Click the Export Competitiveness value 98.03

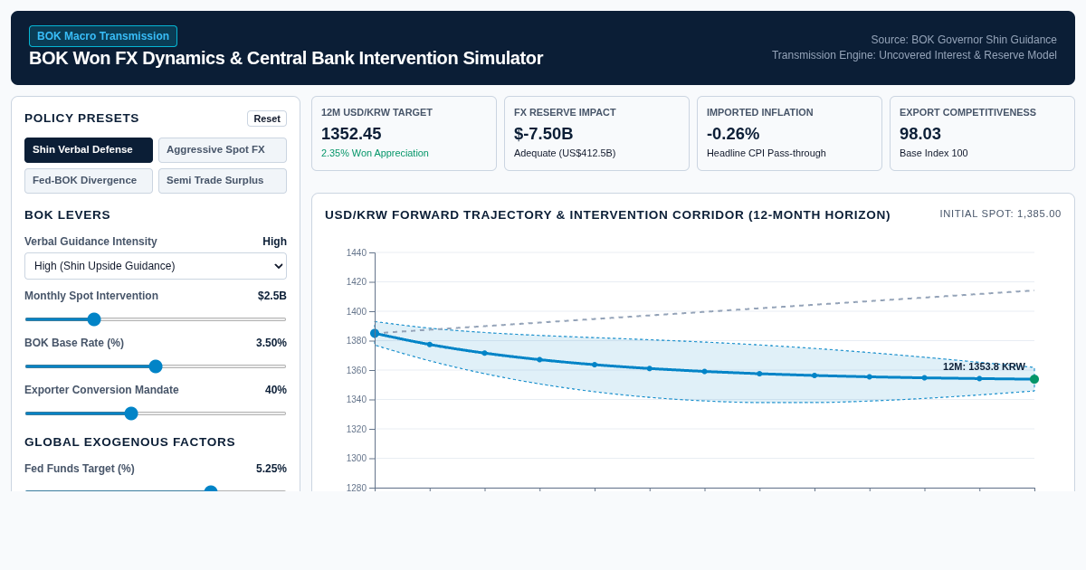click(920, 134)
